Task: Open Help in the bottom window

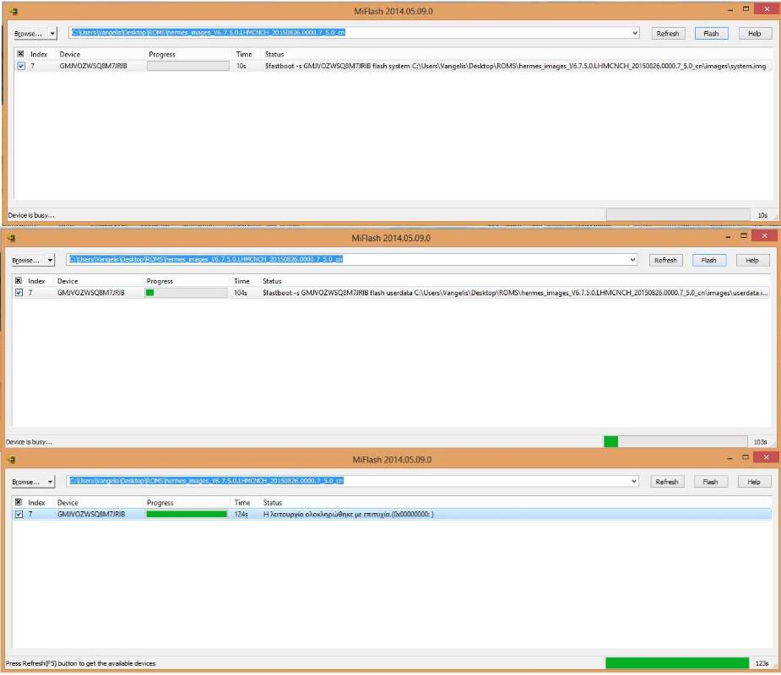Action: (x=754, y=482)
